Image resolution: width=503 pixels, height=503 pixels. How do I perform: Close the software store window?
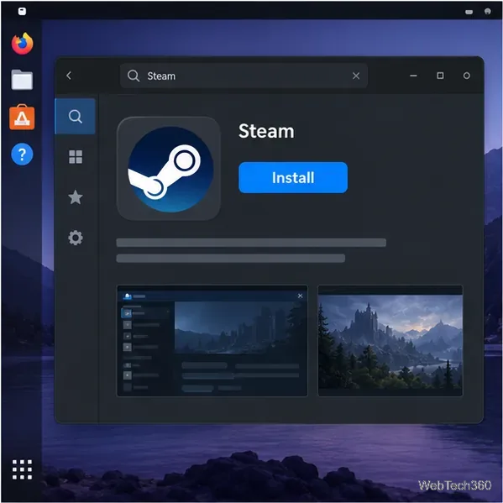(466, 76)
